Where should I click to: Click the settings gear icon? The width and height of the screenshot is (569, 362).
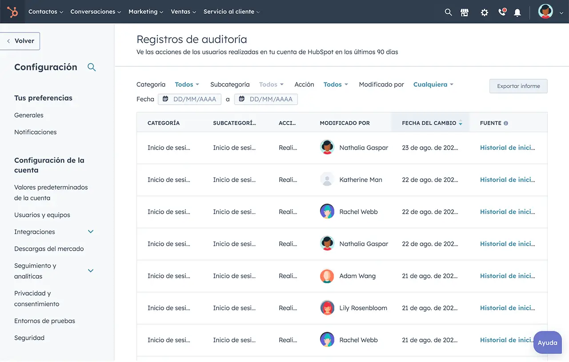(484, 12)
